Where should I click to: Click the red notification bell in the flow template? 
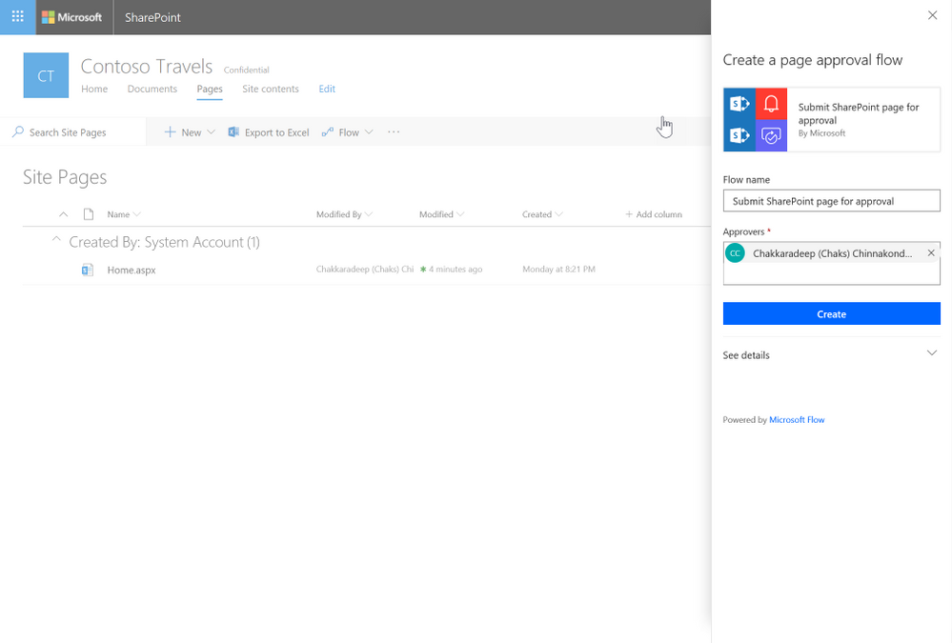coord(771,106)
